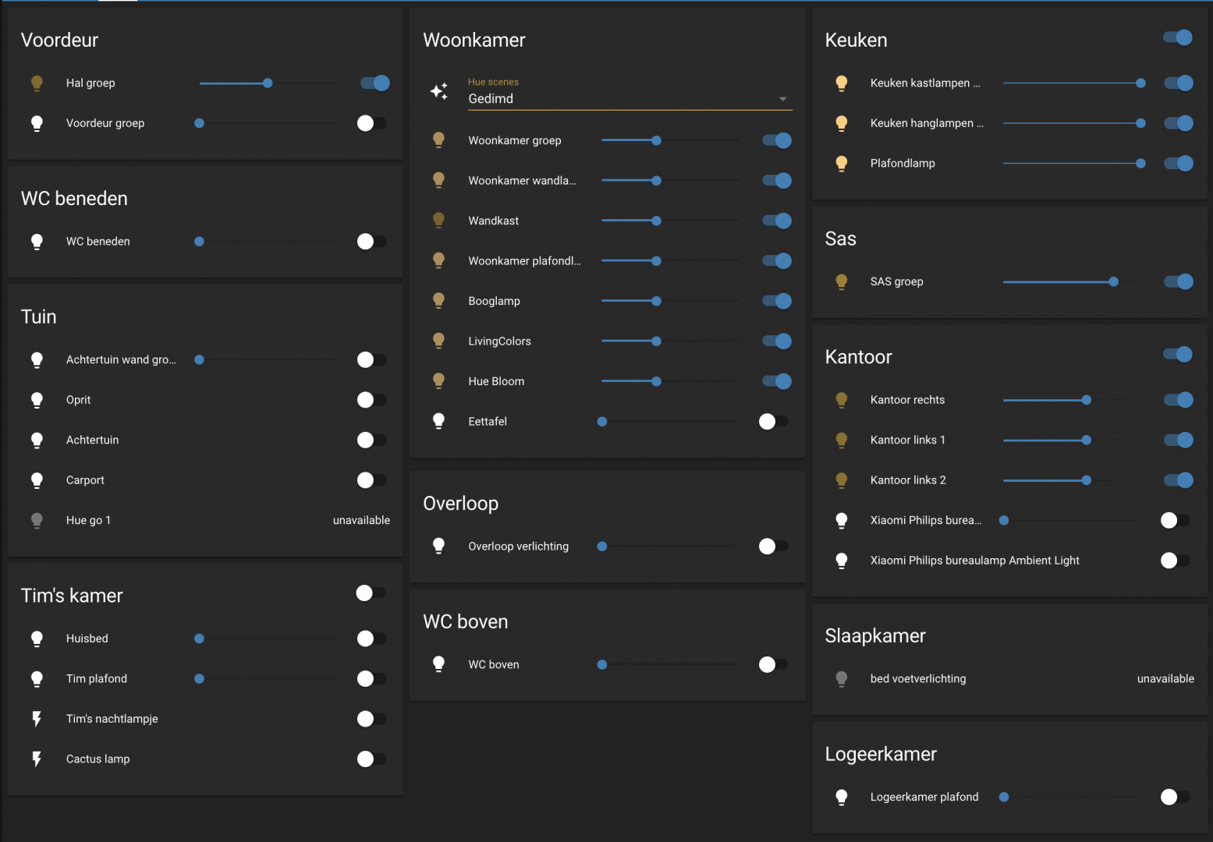Switch off the Booglamp toggle
Image resolution: width=1213 pixels, height=842 pixels.
pos(777,301)
